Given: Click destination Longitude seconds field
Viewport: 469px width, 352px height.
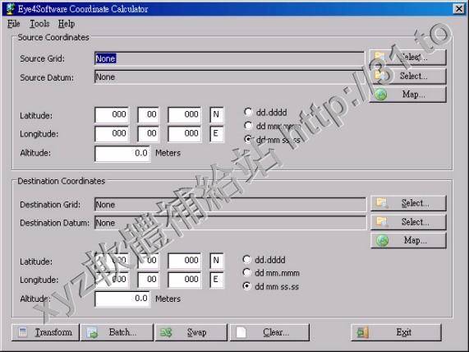Looking at the screenshot, I should [x=185, y=280].
